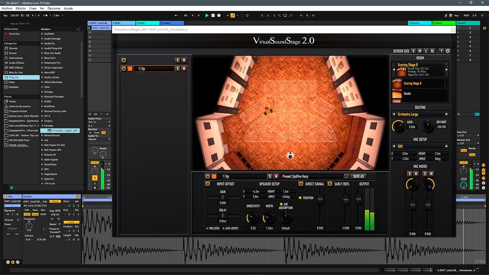Toggle the Loop button in clip view
Image resolution: width=489 pixels, height=275 pixels.
click(x=71, y=222)
